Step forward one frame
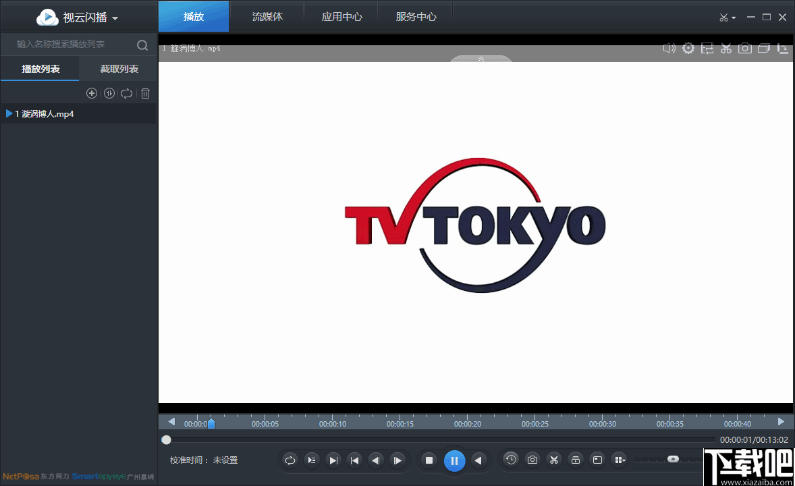795x486 pixels. [x=398, y=460]
